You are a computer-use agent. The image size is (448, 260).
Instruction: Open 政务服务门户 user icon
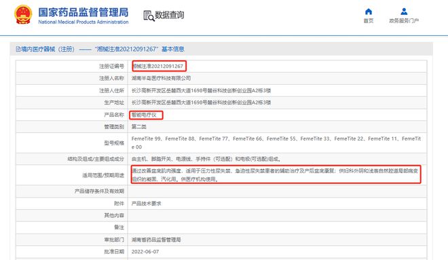pos(404,12)
